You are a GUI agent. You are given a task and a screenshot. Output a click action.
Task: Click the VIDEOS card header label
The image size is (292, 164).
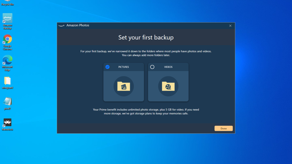coord(168,67)
